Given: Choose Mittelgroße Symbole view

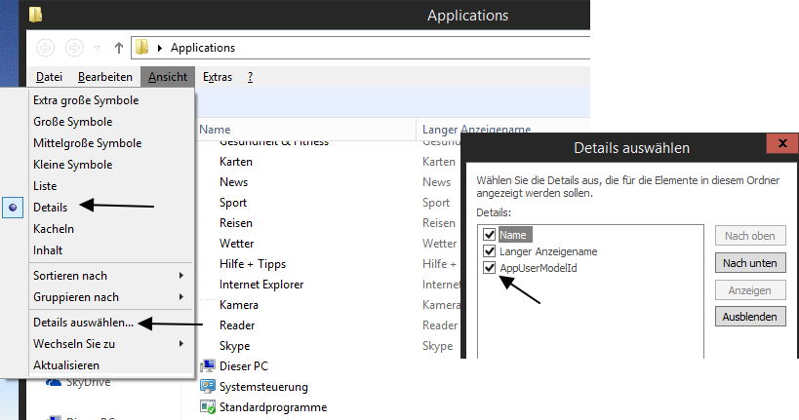Looking at the screenshot, I should tap(87, 143).
